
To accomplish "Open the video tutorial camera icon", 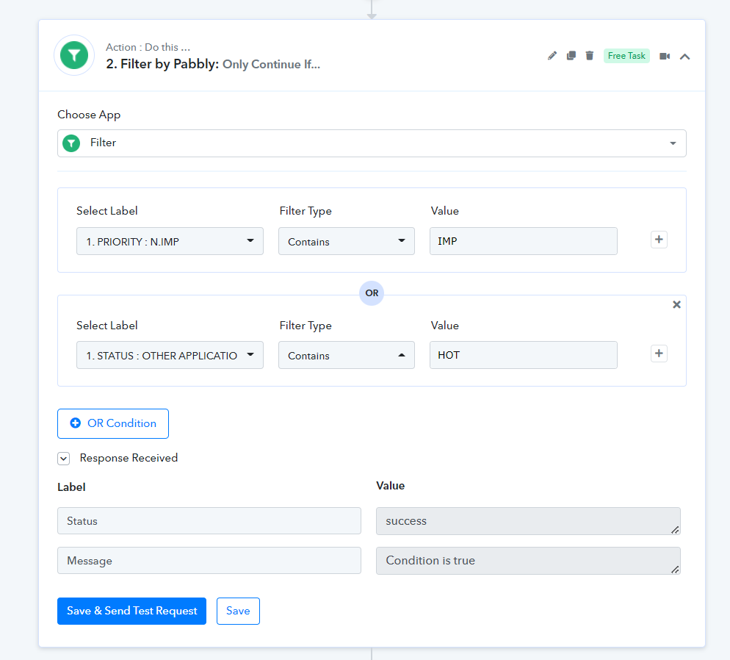I will coord(665,57).
